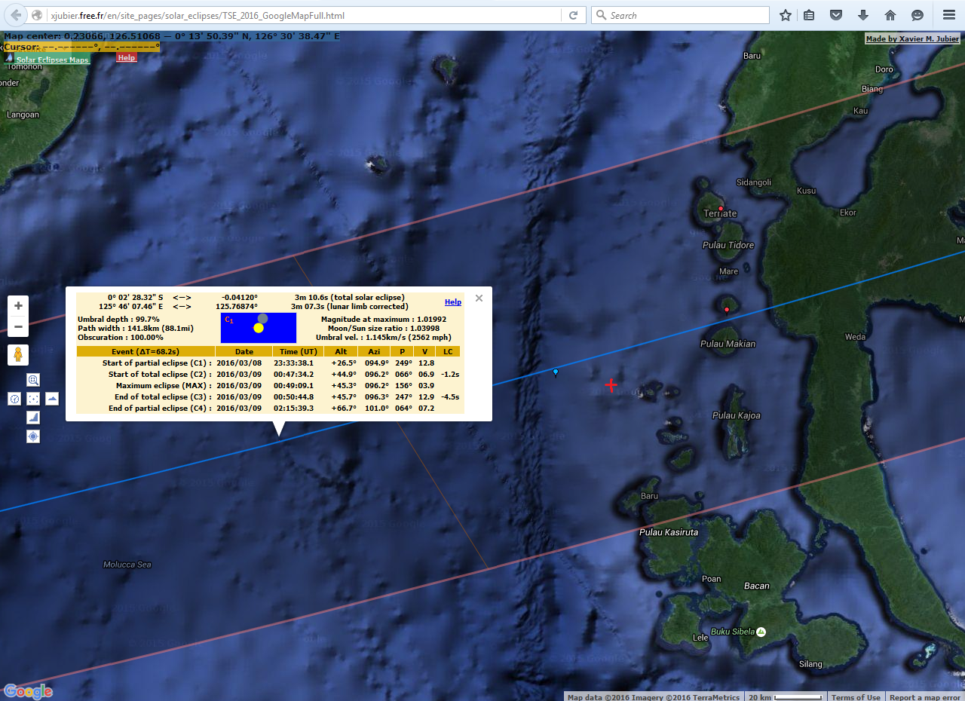
Task: Click the Time (UT) column header
Action: click(299, 351)
